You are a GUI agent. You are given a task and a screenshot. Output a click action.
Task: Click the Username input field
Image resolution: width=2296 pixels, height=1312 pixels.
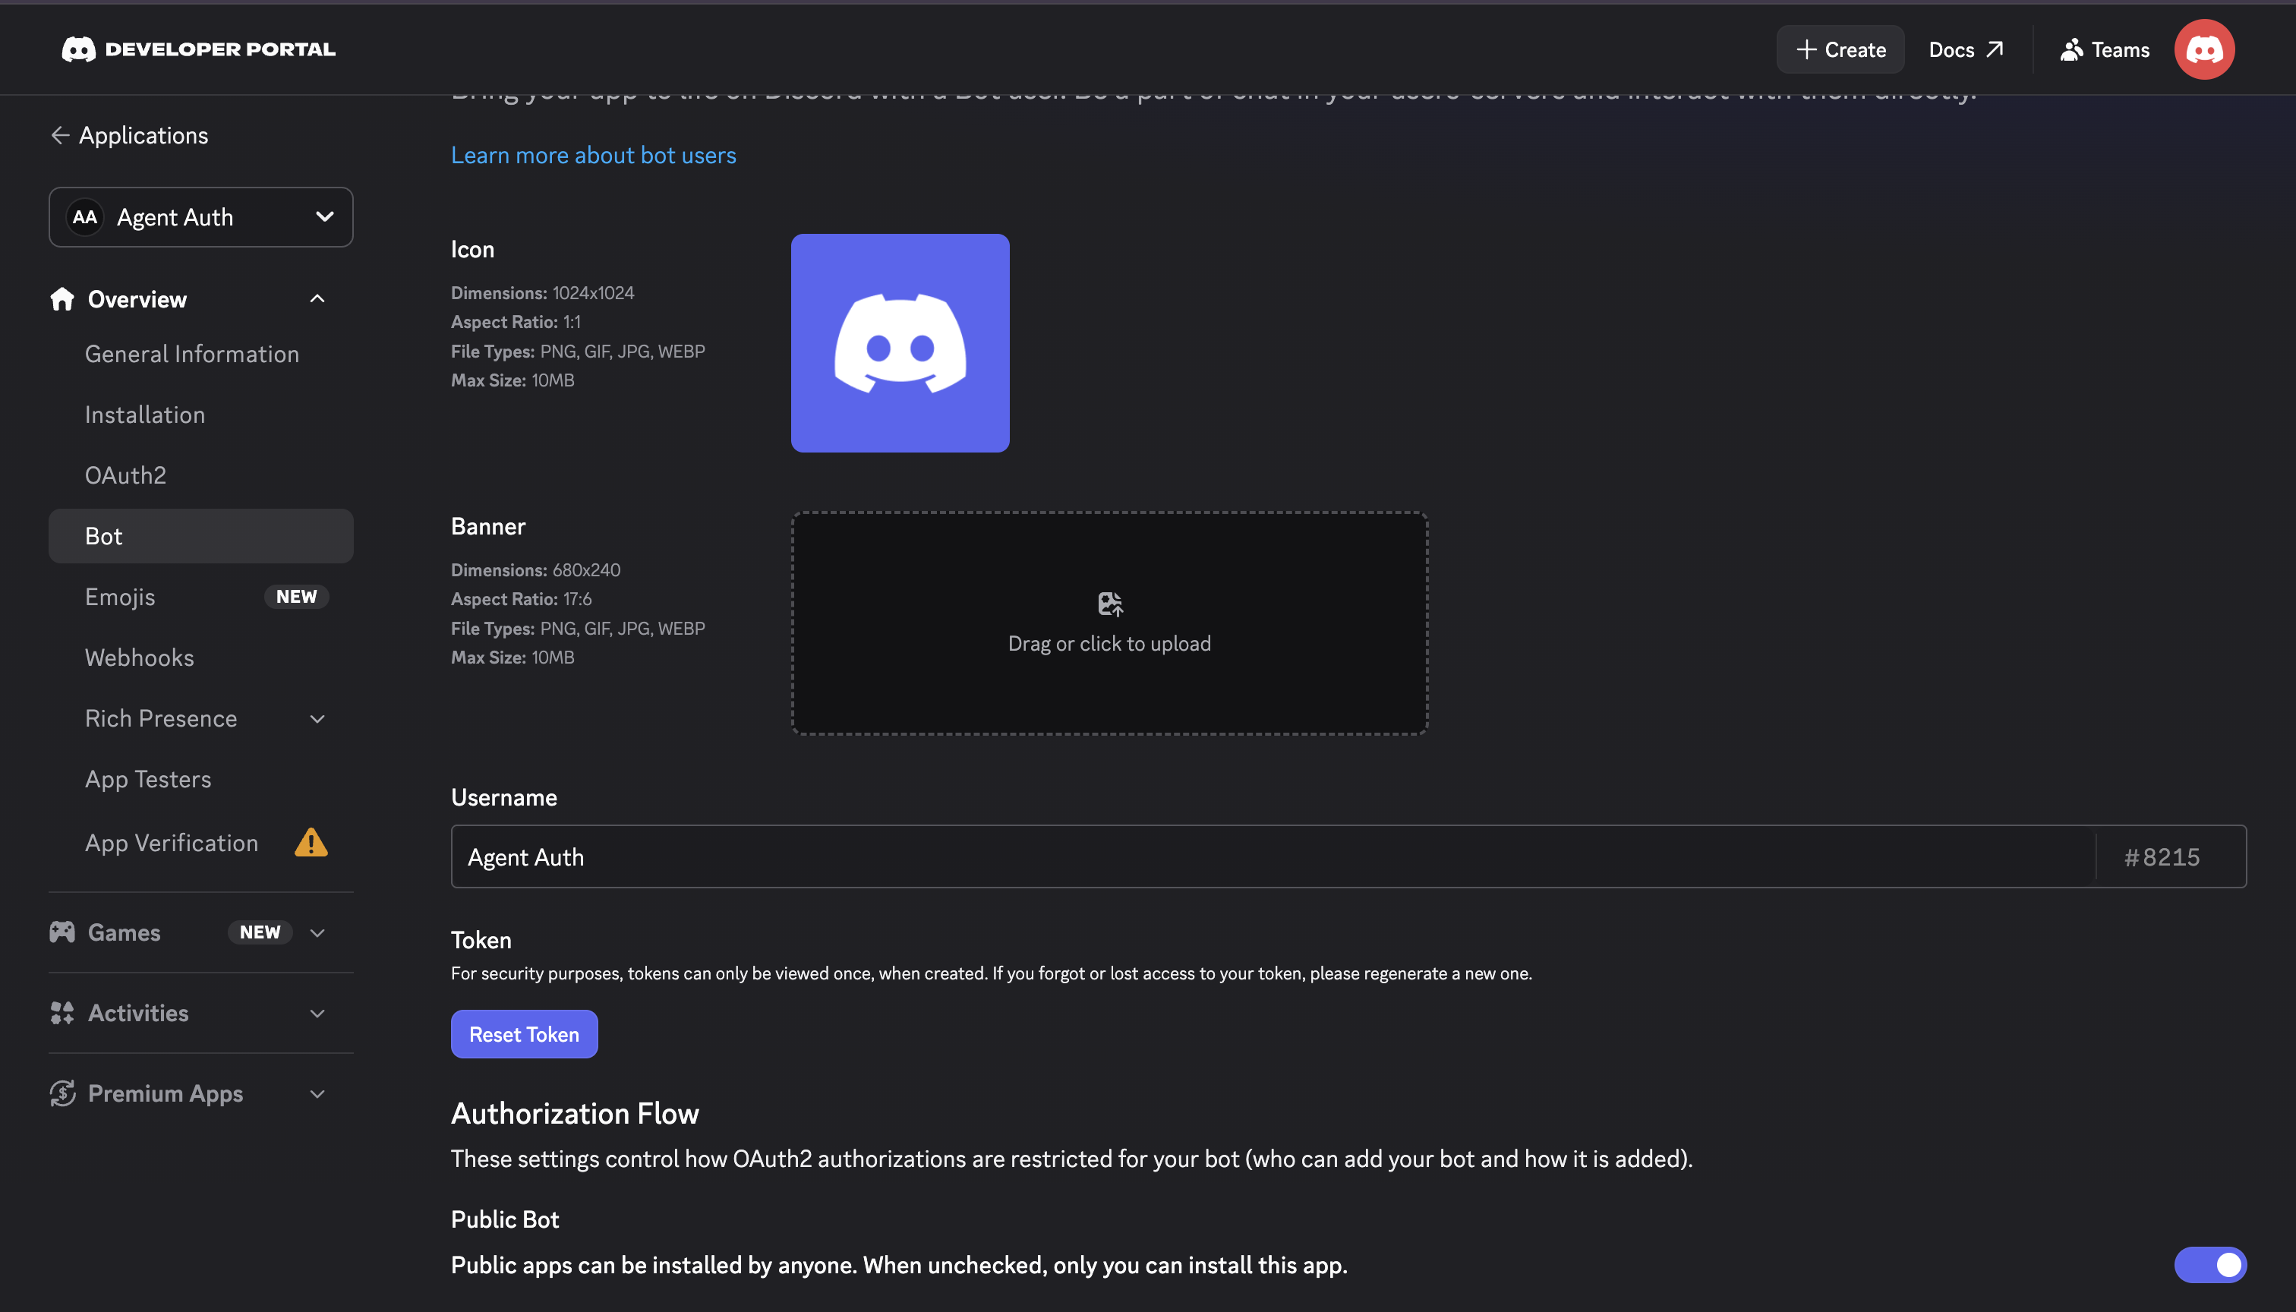(x=1273, y=857)
